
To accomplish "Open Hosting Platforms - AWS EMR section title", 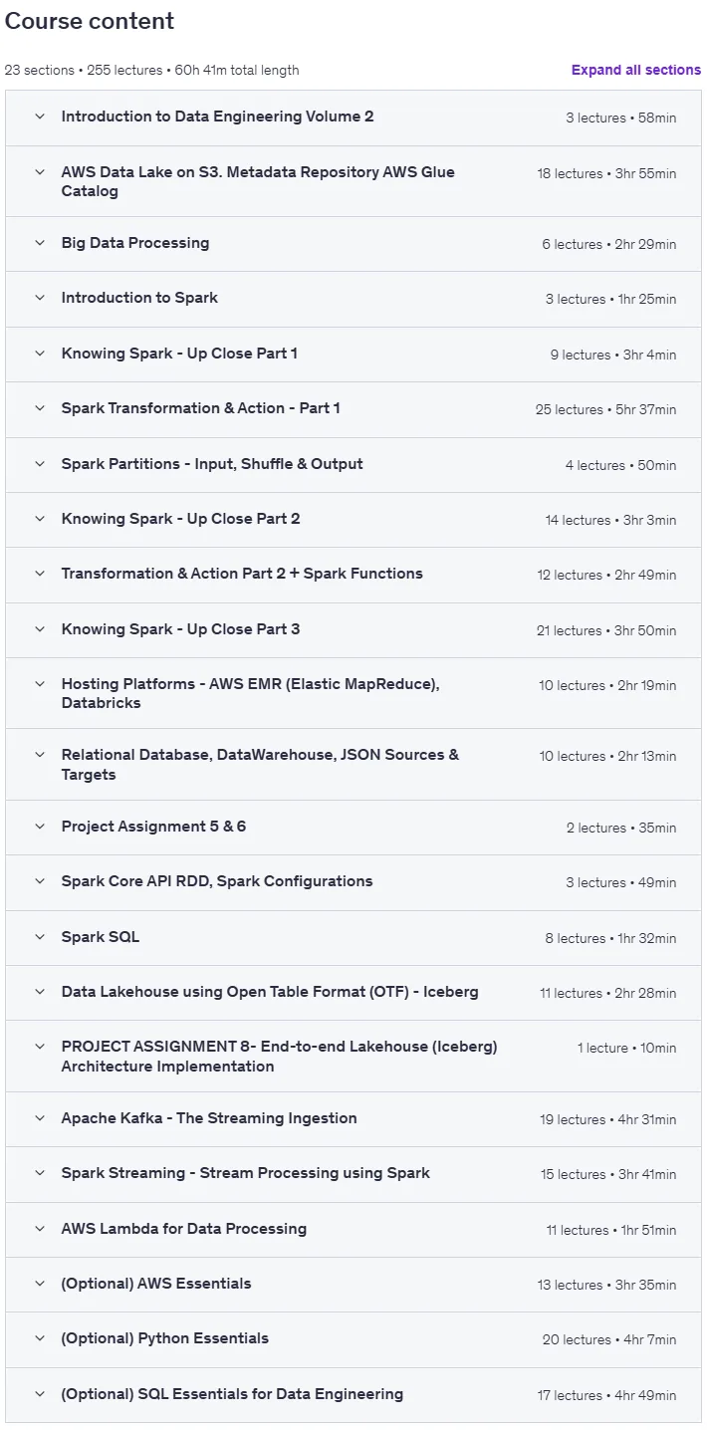I will click(250, 693).
